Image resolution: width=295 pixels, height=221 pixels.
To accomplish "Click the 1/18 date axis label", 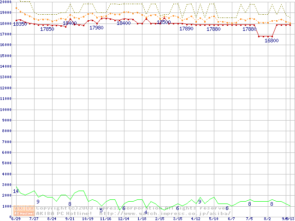I will click(x=142, y=219).
